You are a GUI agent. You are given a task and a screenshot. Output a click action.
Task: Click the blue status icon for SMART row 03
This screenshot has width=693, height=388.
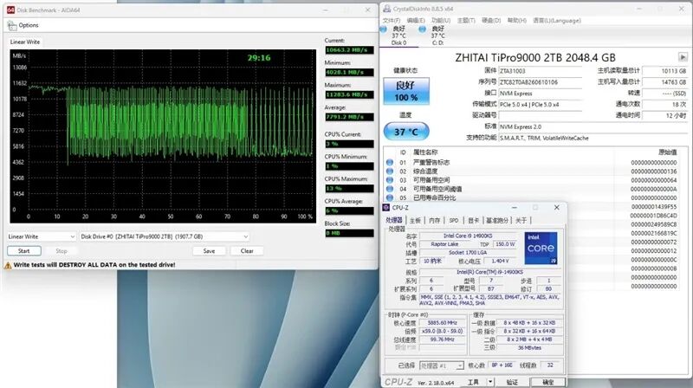tap(389, 180)
